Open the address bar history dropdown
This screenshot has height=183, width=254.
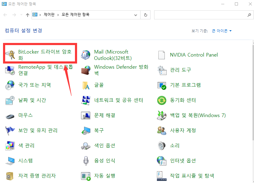click(x=136, y=15)
